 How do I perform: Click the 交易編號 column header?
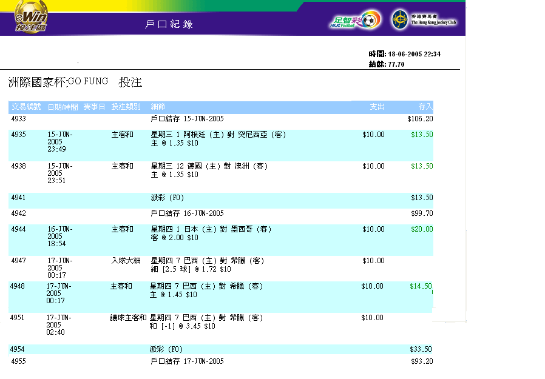(26, 107)
